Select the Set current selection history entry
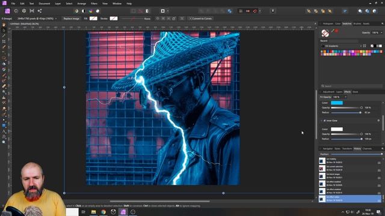 [x=350, y=168]
